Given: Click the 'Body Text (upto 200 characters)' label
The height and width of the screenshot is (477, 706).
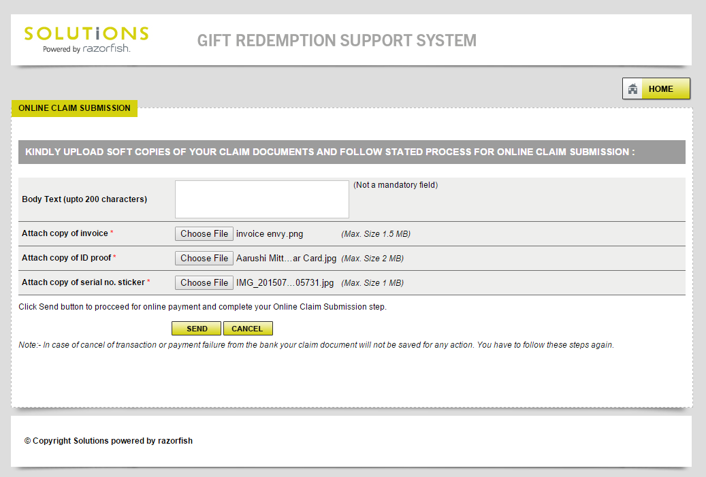Looking at the screenshot, I should (x=84, y=199).
